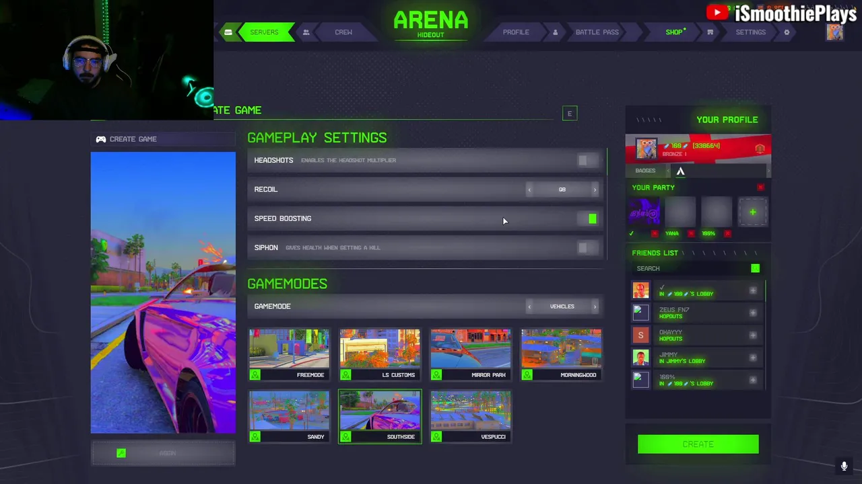
Task: Click the first party member avatar
Action: tap(644, 212)
